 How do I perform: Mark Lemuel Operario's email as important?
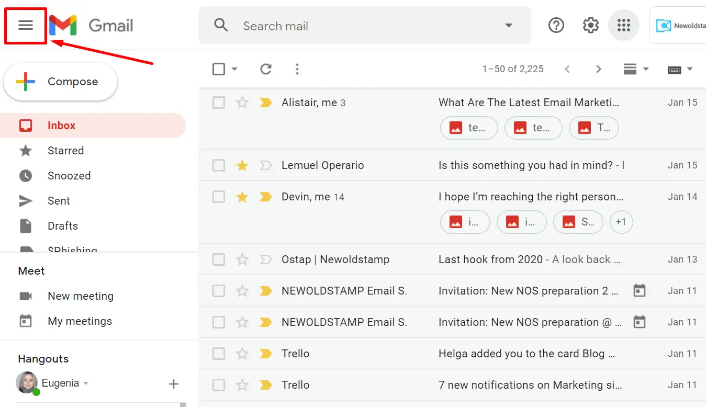pyautogui.click(x=266, y=165)
